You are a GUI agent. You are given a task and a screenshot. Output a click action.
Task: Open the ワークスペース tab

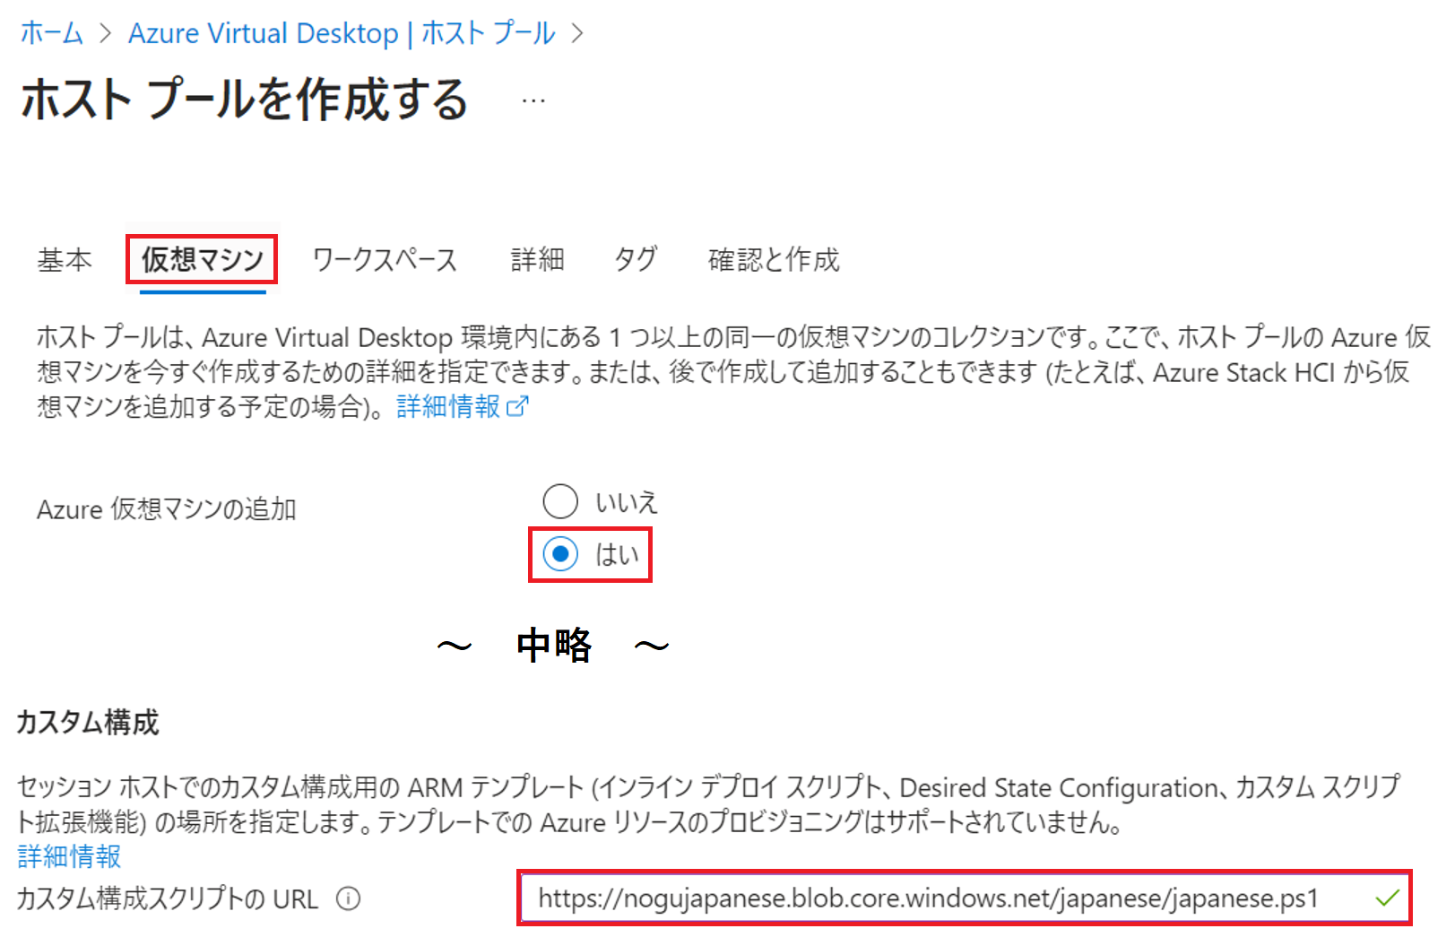click(385, 260)
